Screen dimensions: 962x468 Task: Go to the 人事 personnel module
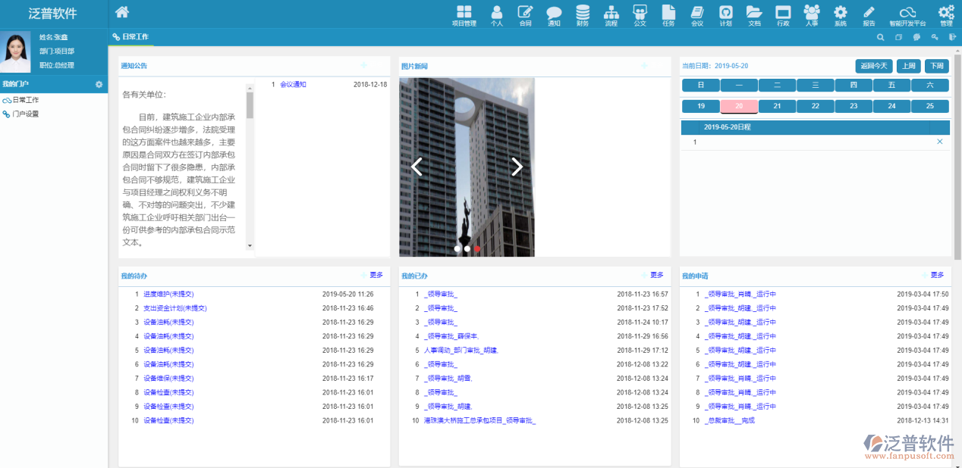tap(812, 14)
